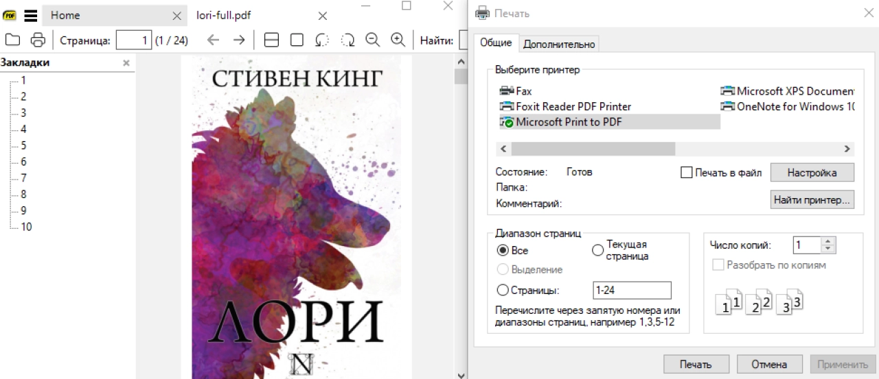Click the printer list horizontal scrollbar thumb
Viewport: 879px width, 379px height.
pos(593,149)
